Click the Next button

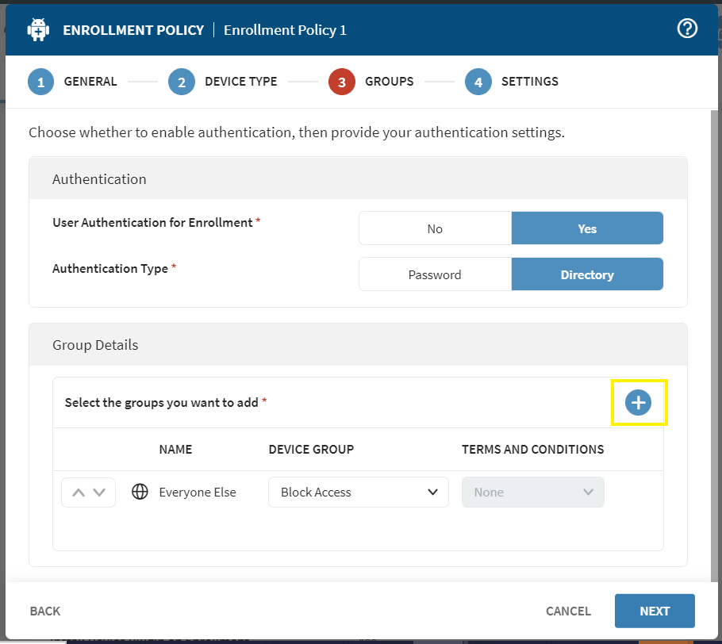[655, 611]
